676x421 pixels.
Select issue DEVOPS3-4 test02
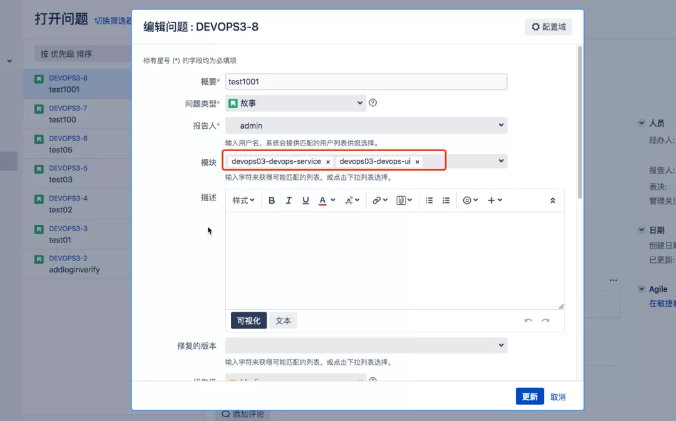tap(77, 204)
